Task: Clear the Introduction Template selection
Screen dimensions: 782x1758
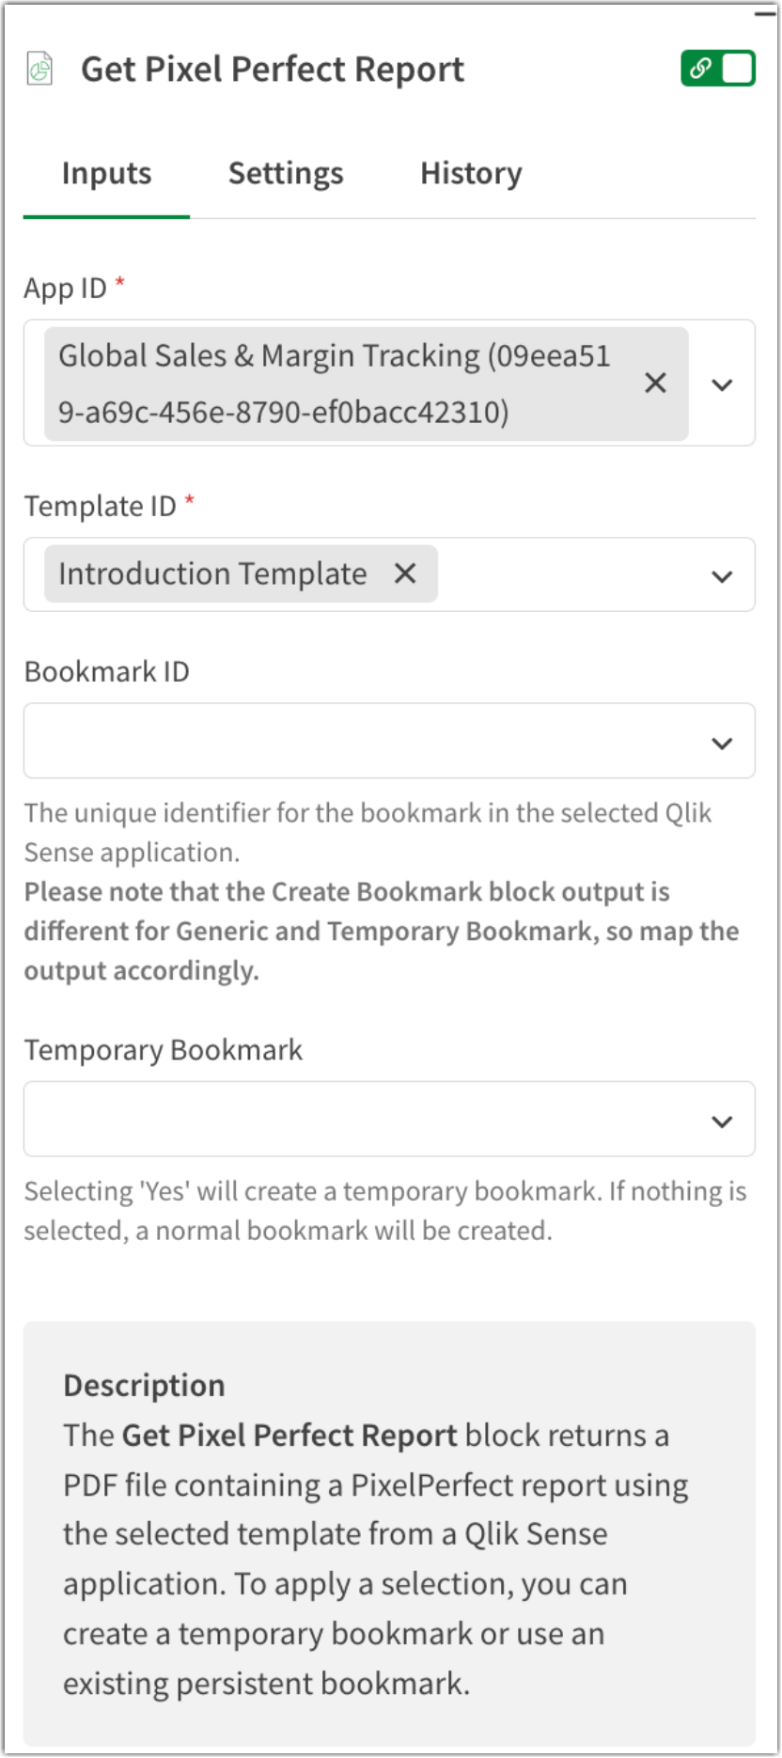Action: click(x=405, y=573)
